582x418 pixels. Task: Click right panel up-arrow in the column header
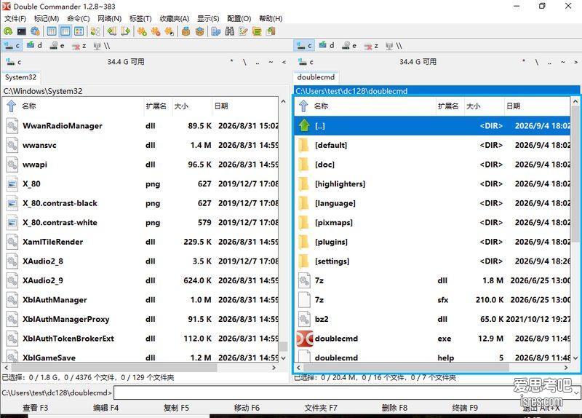[303, 106]
